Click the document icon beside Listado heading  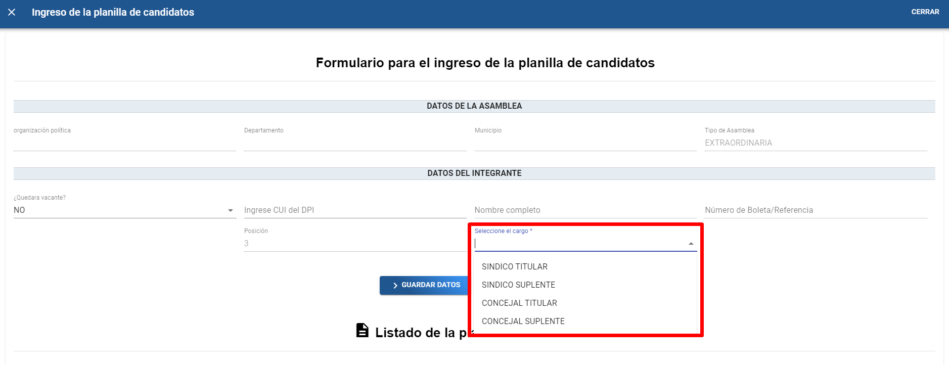362,330
